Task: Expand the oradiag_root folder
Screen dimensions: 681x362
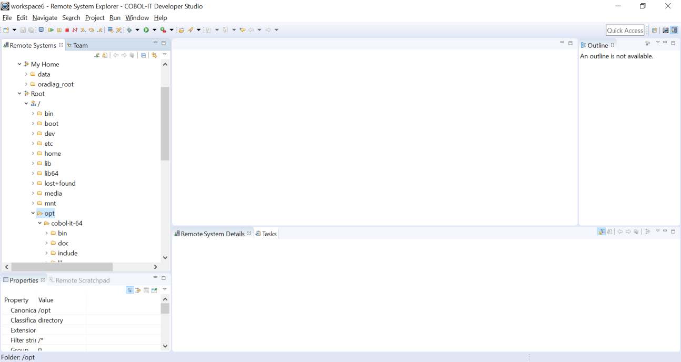Action: pos(26,84)
